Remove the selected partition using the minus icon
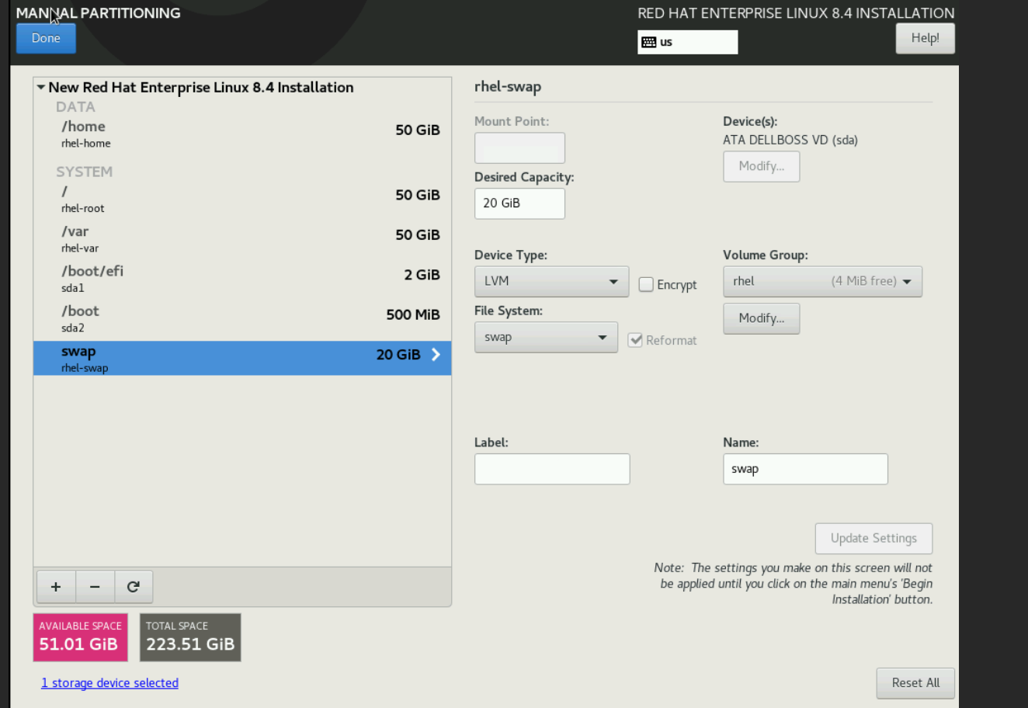Screen dimensions: 1028x708 [x=94, y=586]
